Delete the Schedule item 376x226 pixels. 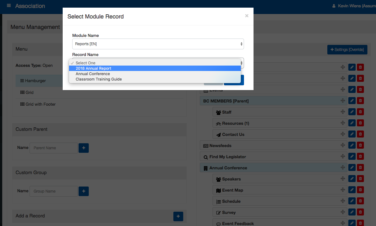[360, 201]
